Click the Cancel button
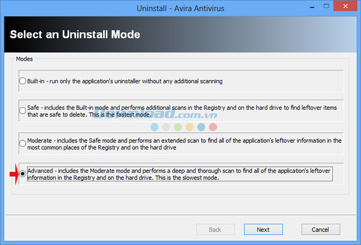The width and height of the screenshot is (361, 245). point(320,229)
